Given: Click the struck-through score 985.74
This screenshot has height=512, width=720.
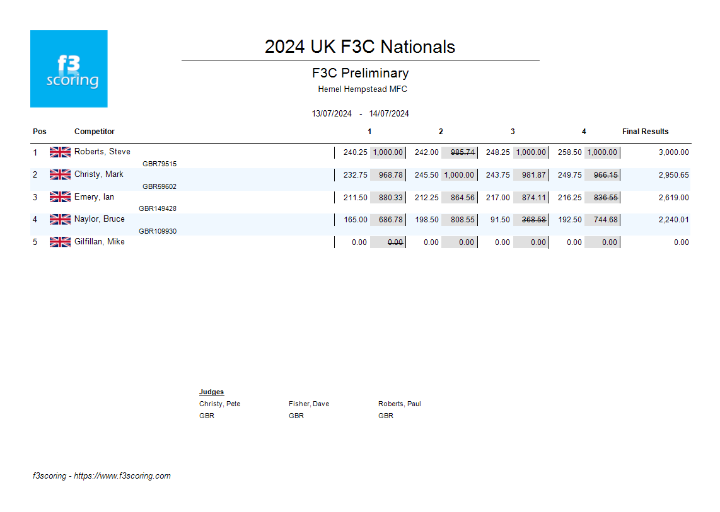Looking at the screenshot, I should [462, 152].
